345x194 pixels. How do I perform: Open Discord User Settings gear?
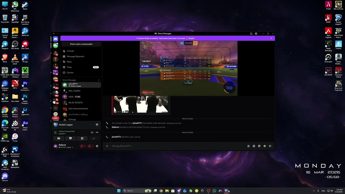click(97, 146)
